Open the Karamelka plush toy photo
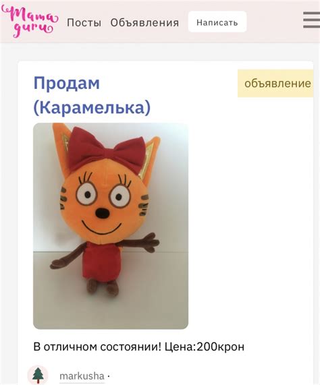Viewport: 320px width, 385px height. click(x=111, y=226)
